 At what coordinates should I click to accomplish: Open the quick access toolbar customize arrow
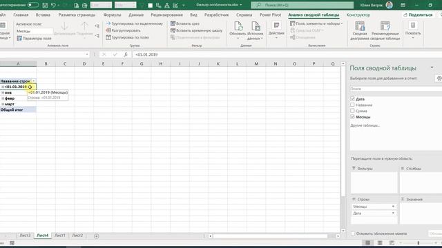point(184,5)
